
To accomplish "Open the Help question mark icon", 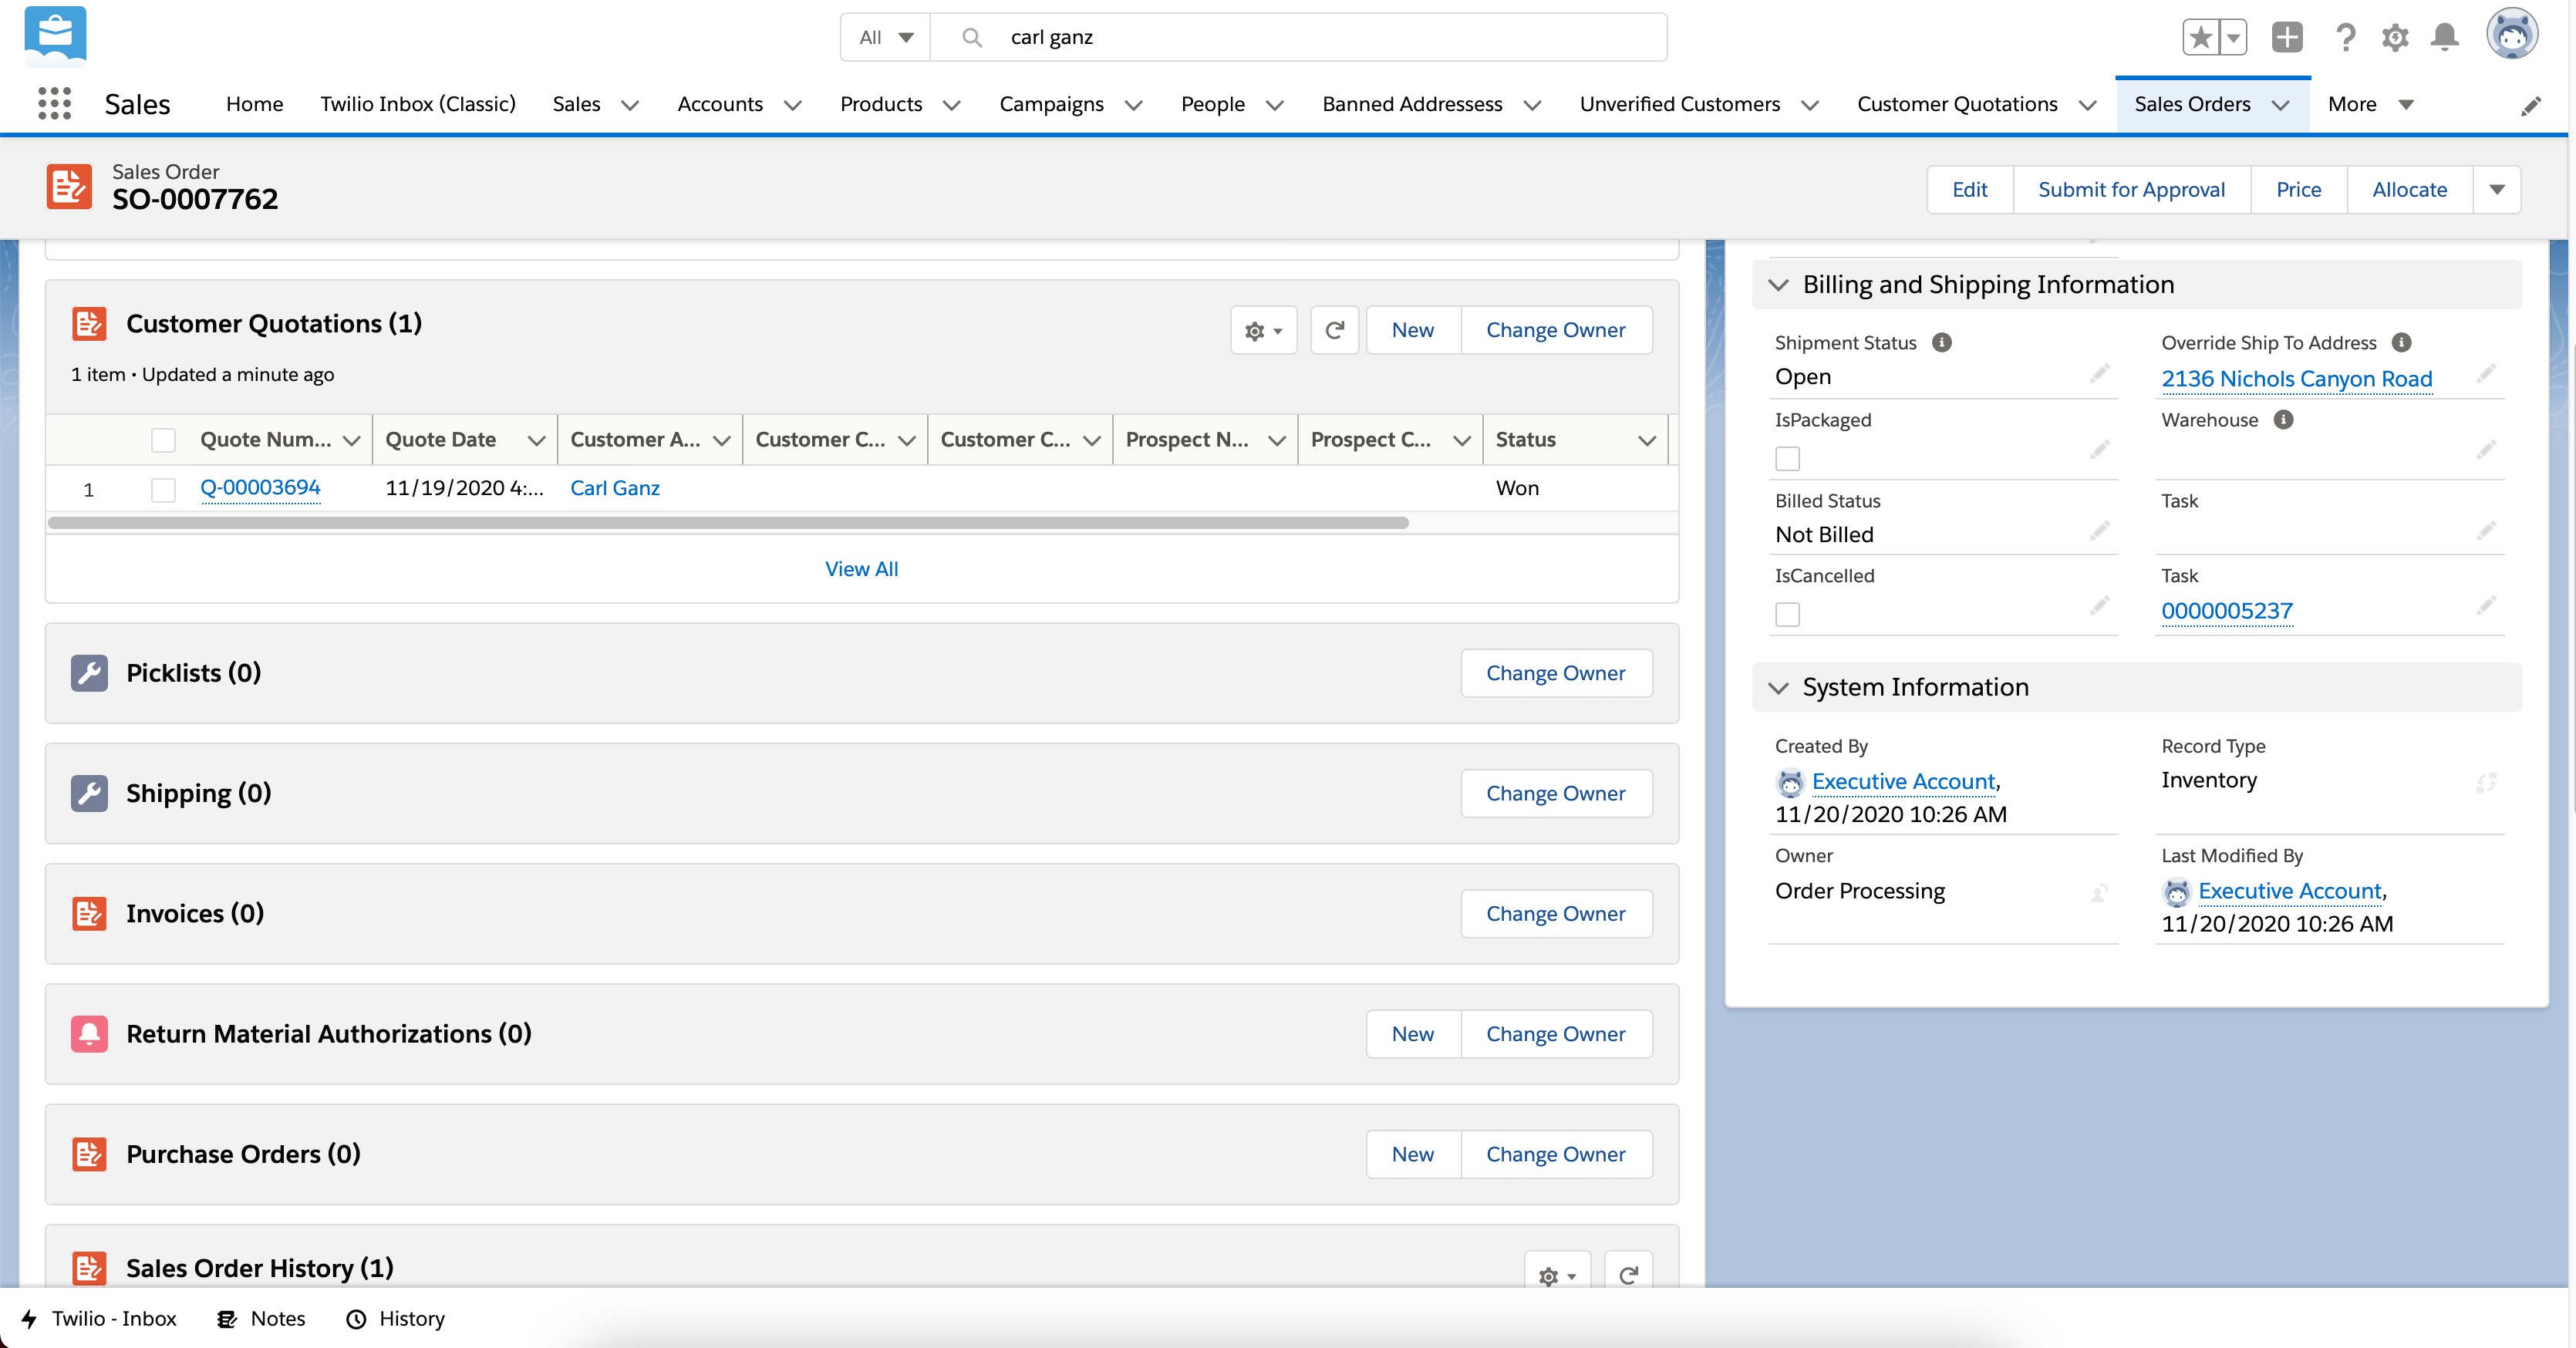I will [2344, 38].
